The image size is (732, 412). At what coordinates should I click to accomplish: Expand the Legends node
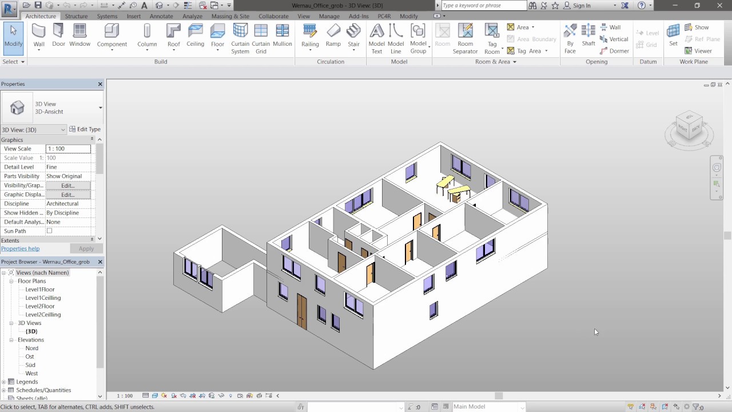(3, 382)
